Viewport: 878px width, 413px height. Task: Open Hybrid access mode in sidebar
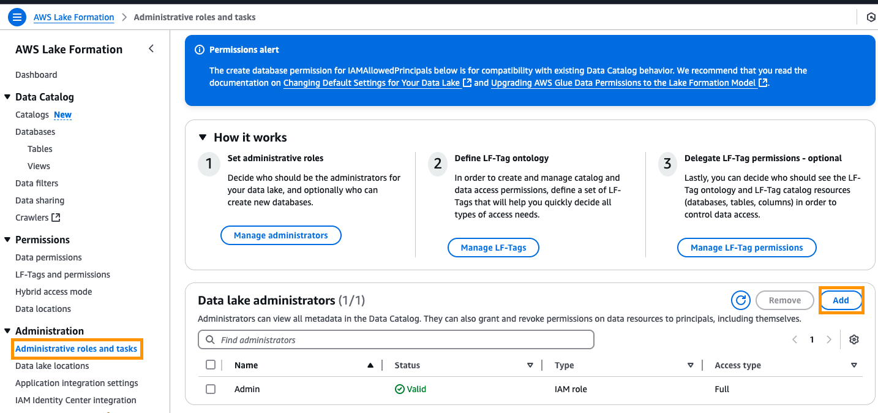(x=53, y=292)
